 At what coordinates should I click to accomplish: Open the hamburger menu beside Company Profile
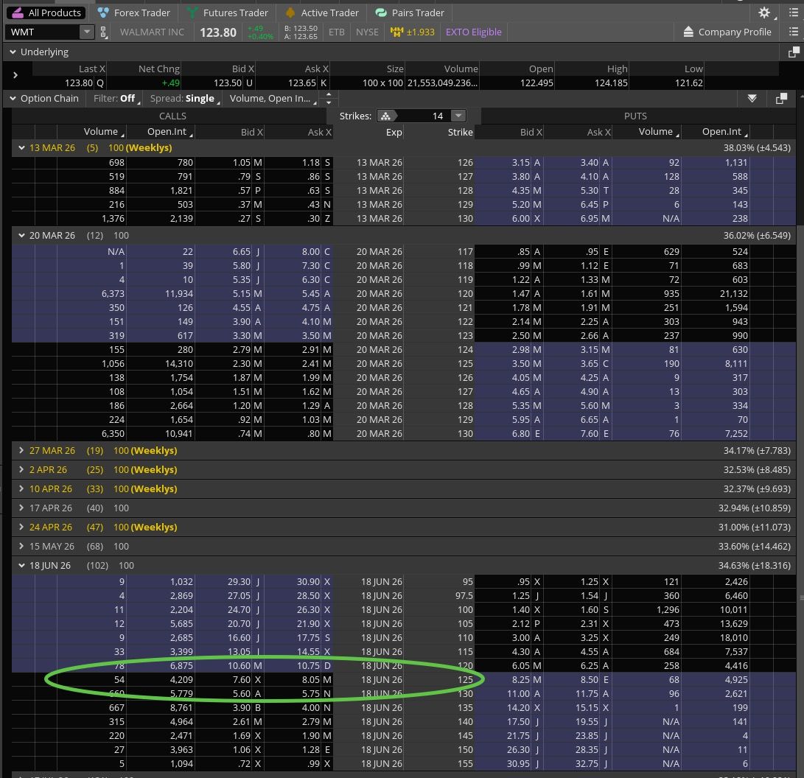(x=793, y=32)
